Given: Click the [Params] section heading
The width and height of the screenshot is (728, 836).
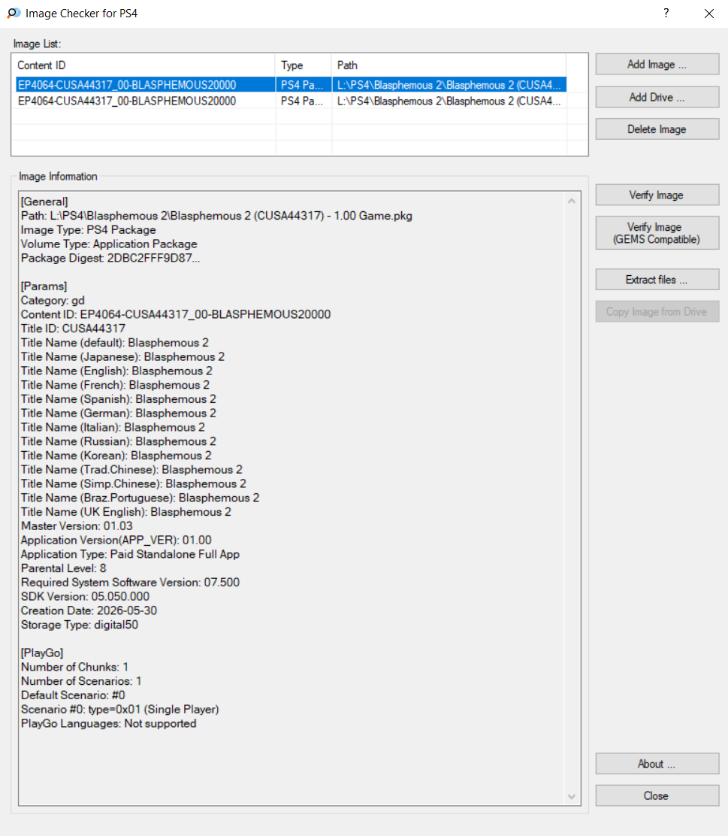Looking at the screenshot, I should (x=44, y=286).
